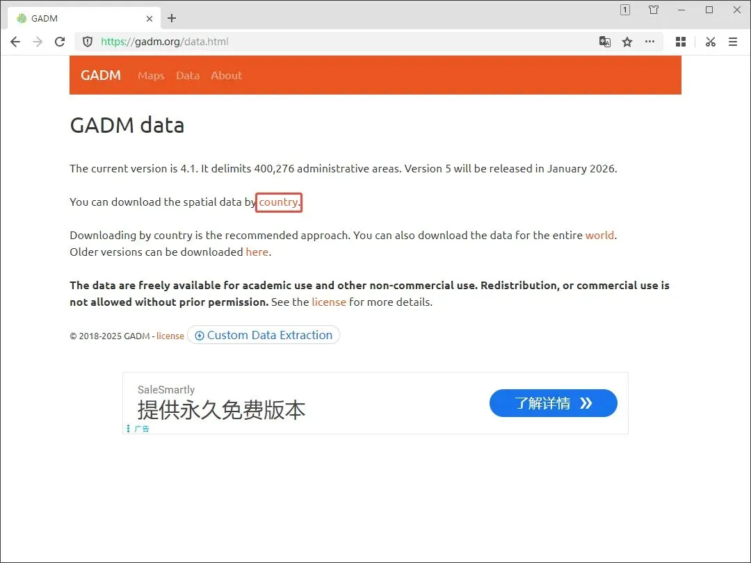Follow the entire world download link
The image size is (751, 563).
point(599,236)
